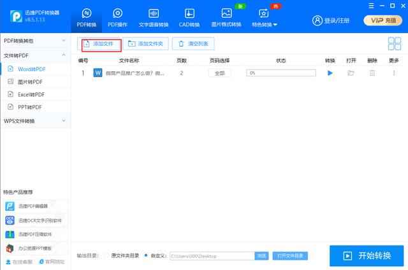This screenshot has width=408, height=270.
Task: Click the VIP 充值 button
Action: pos(383,20)
